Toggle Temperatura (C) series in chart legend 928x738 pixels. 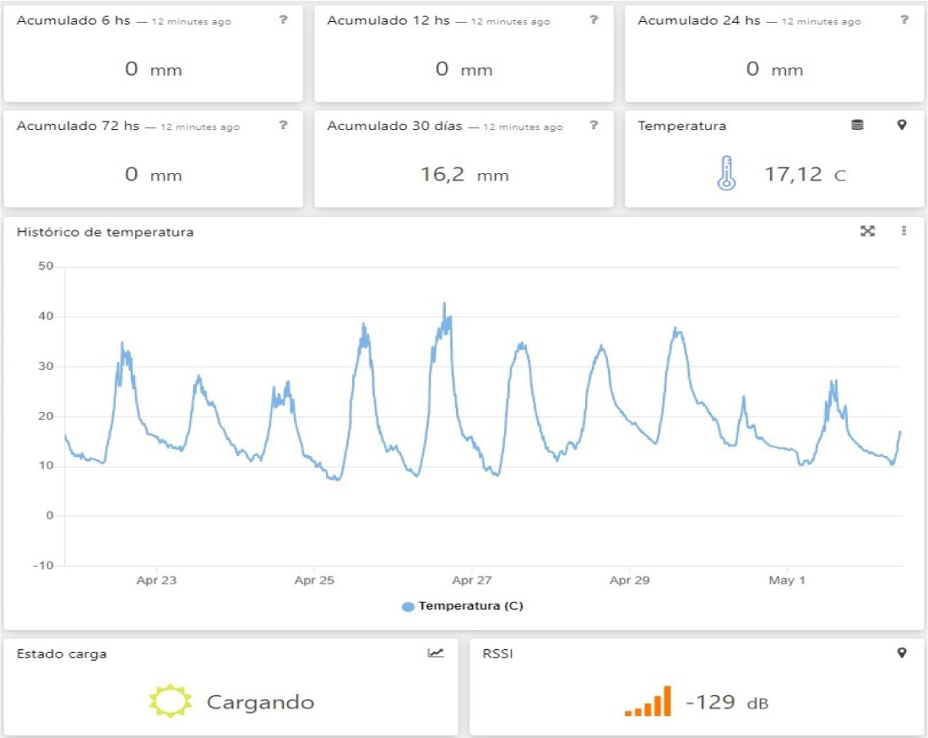[470, 606]
